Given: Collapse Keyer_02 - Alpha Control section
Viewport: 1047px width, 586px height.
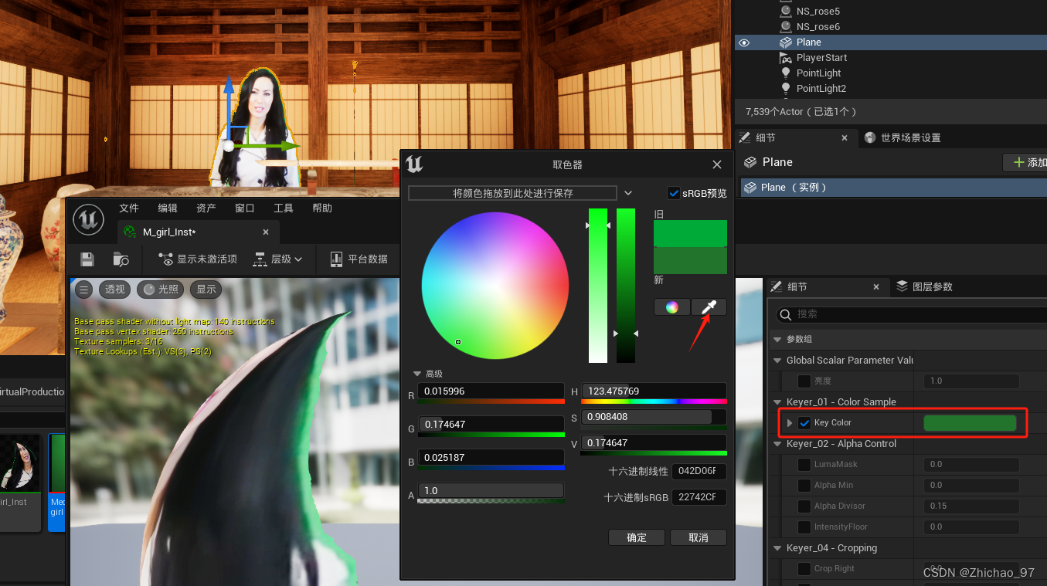Looking at the screenshot, I should [777, 444].
